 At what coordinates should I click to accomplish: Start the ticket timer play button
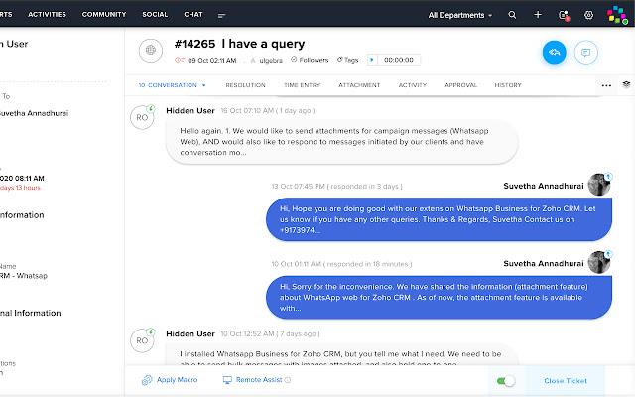click(373, 60)
